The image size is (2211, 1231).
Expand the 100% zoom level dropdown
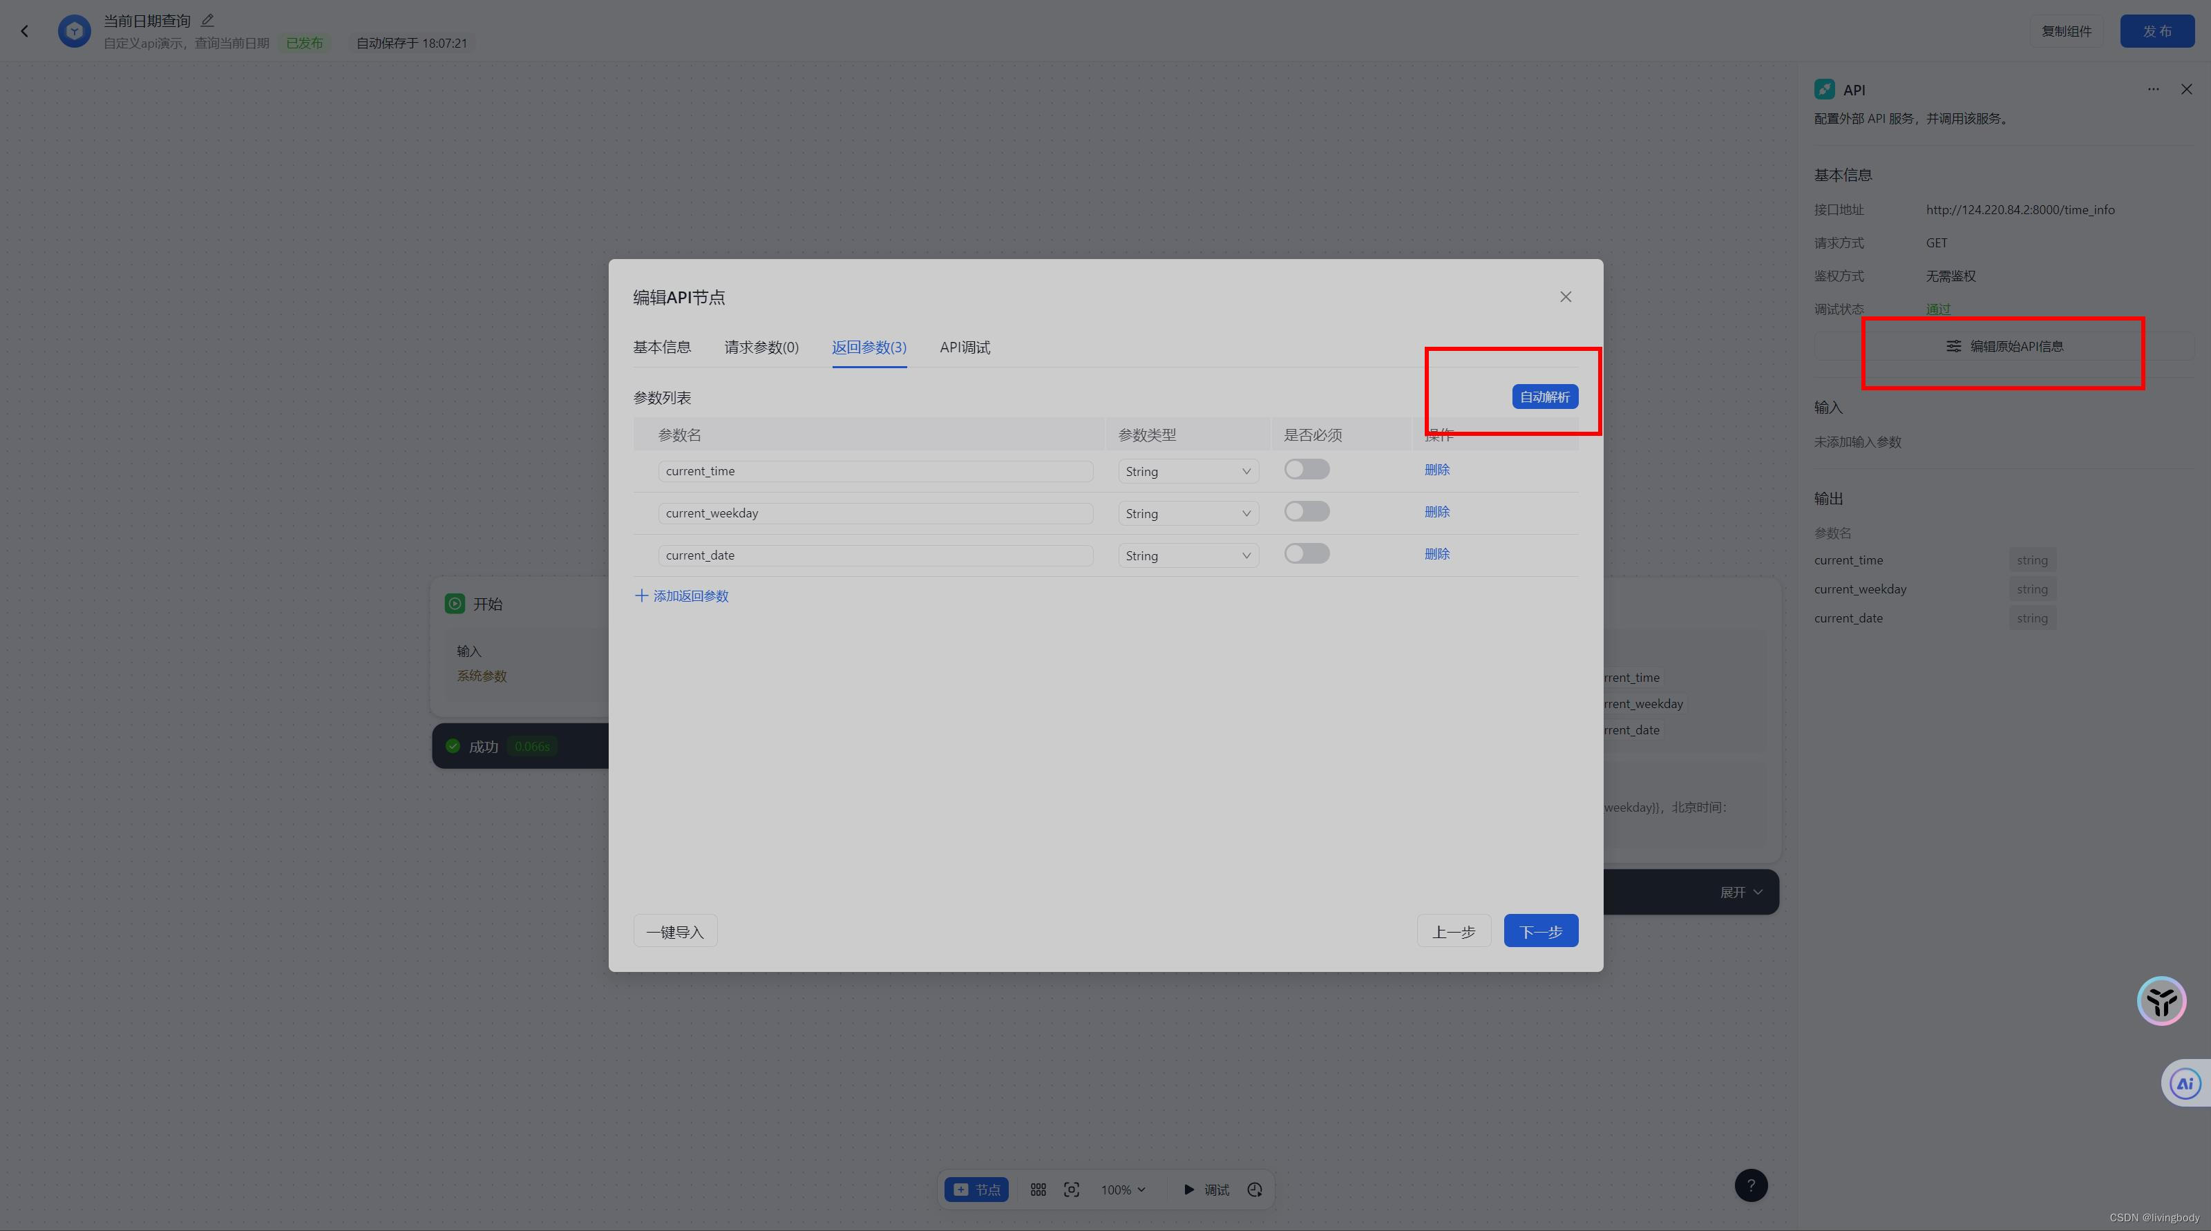point(1123,1190)
